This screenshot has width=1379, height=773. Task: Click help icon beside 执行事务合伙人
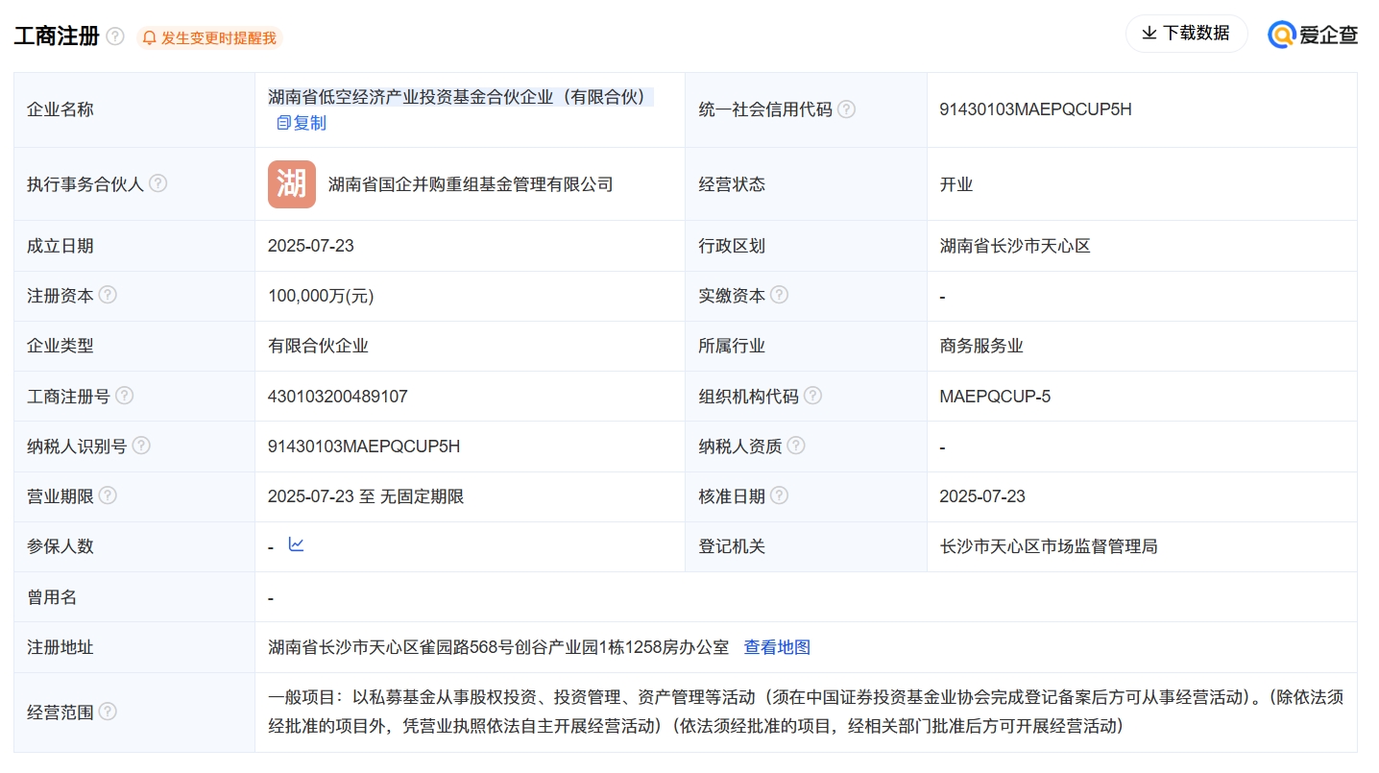pyautogui.click(x=158, y=183)
